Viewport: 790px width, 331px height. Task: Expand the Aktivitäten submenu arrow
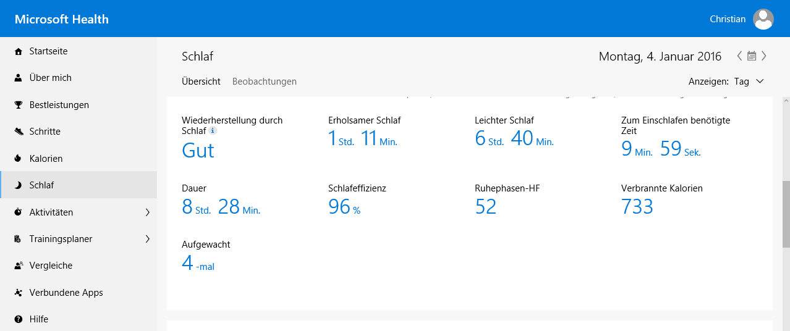(147, 212)
